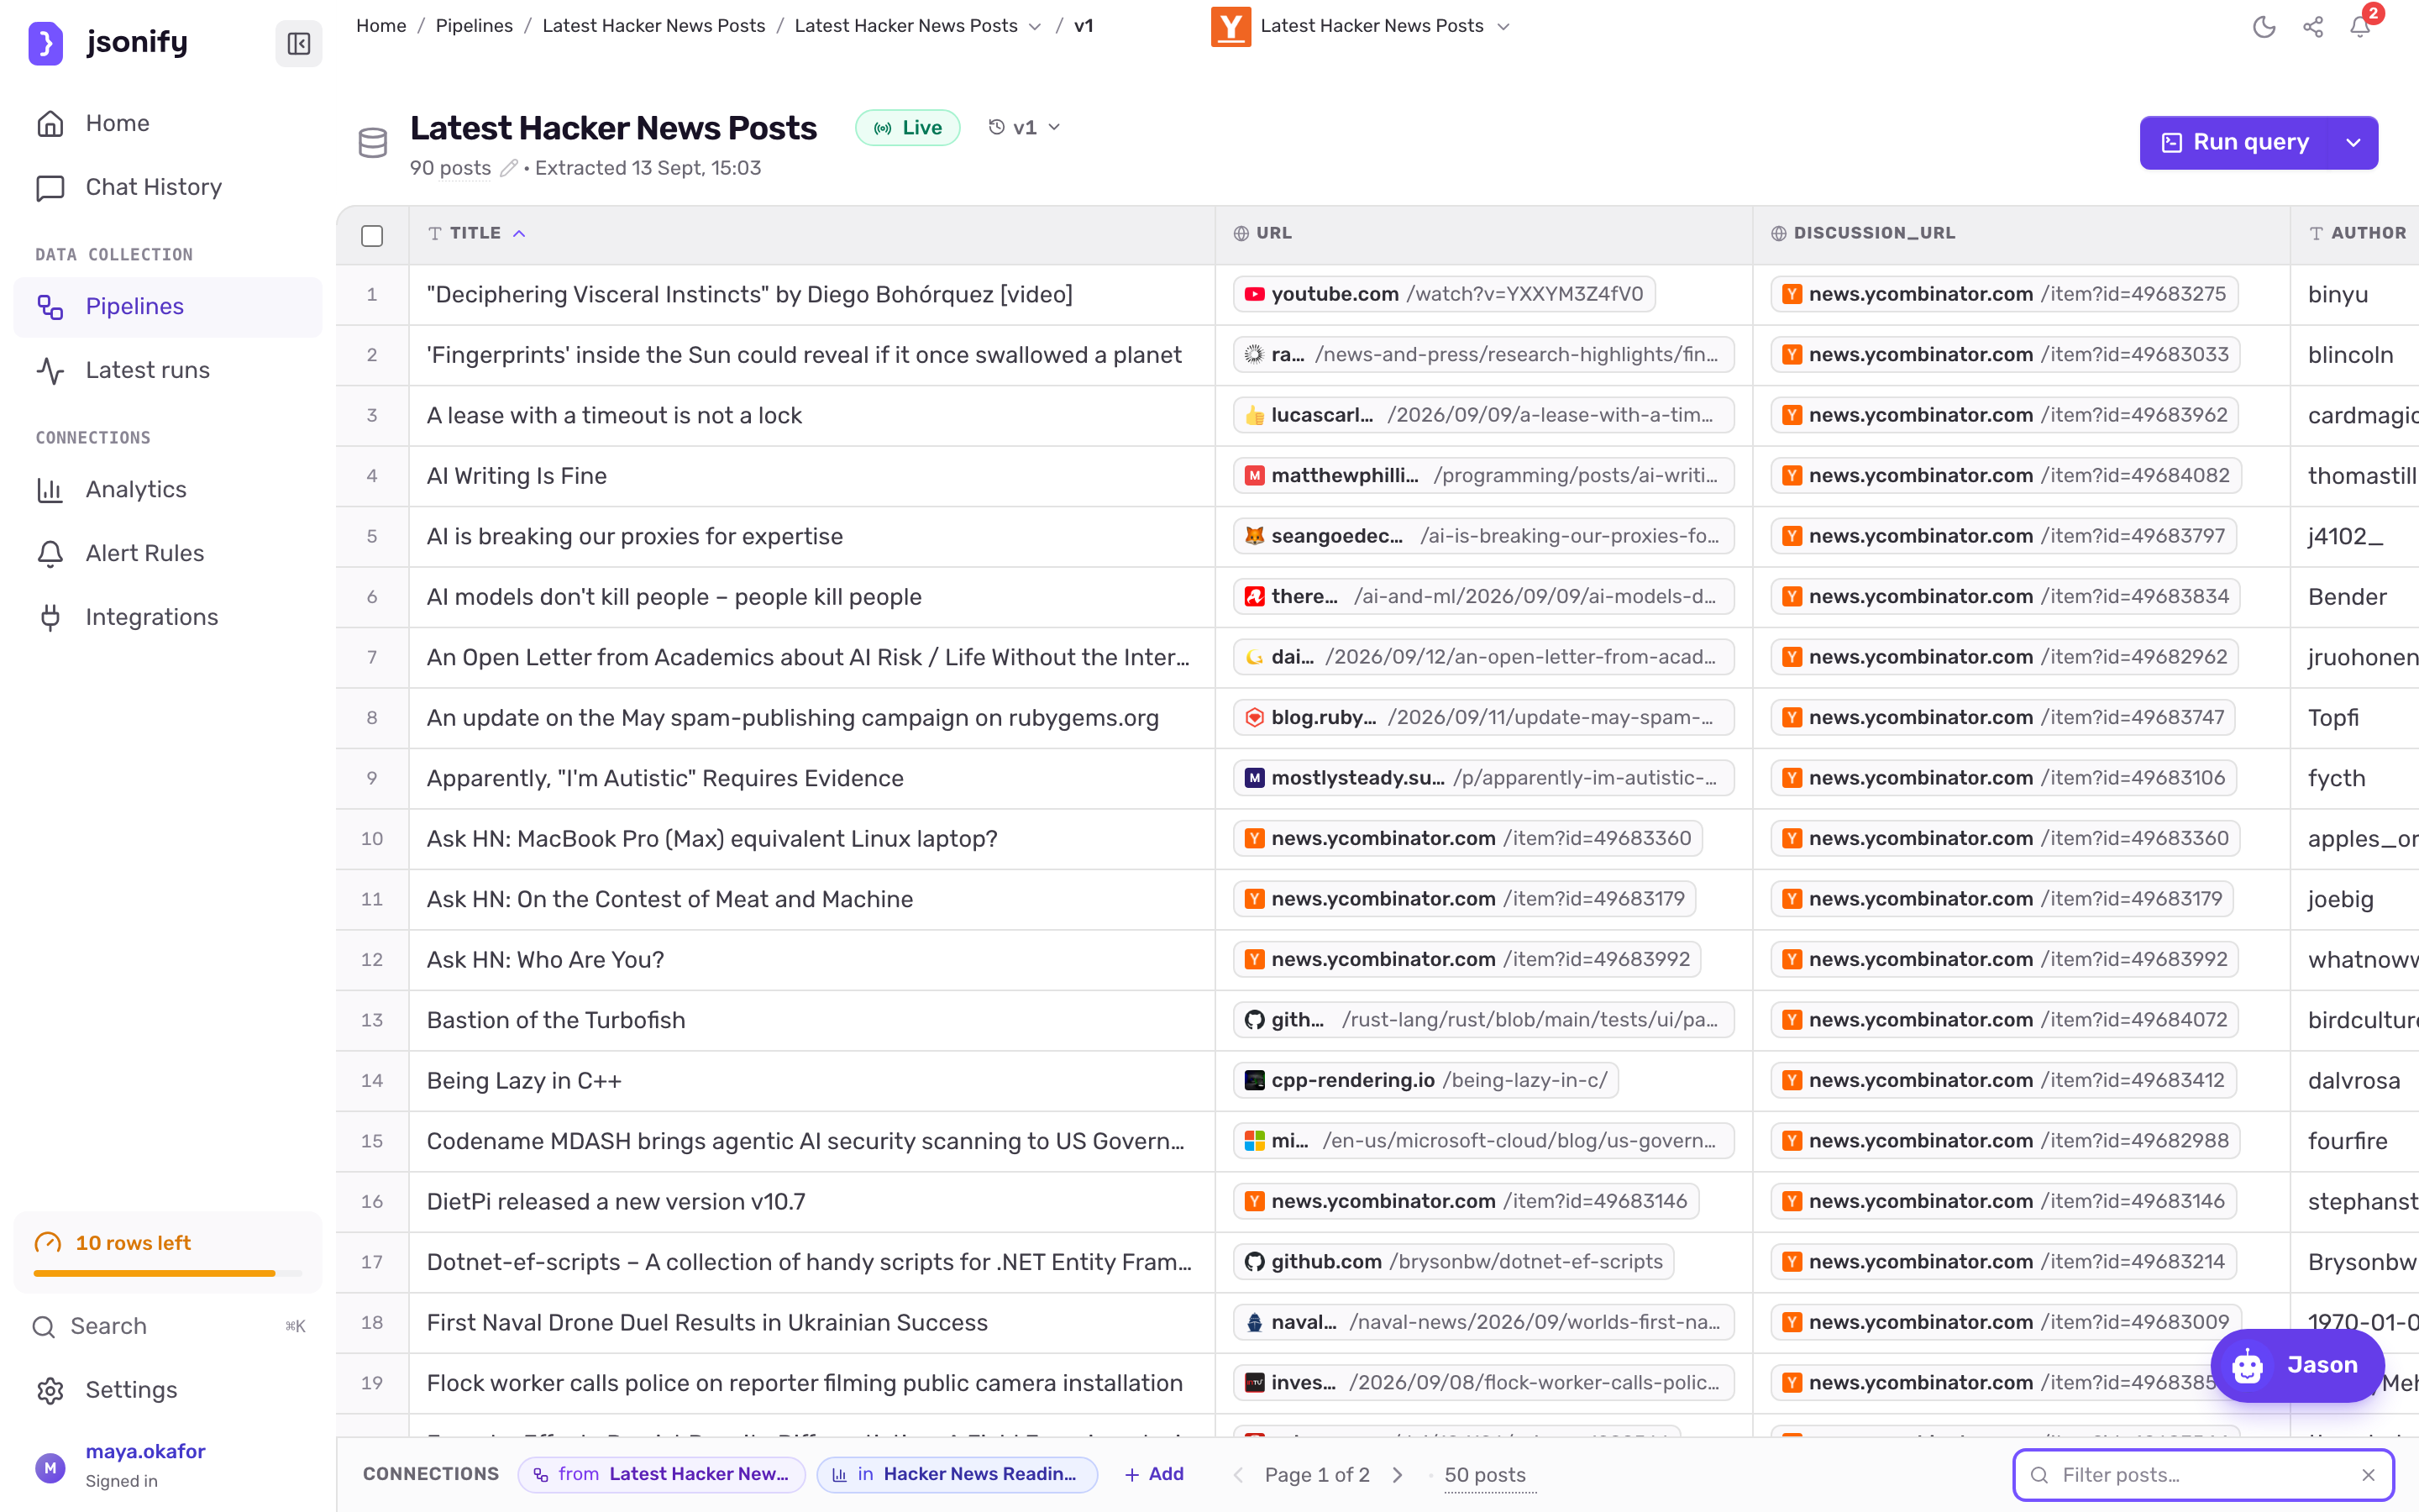Open the lucascarl… link in row 3

point(1483,415)
